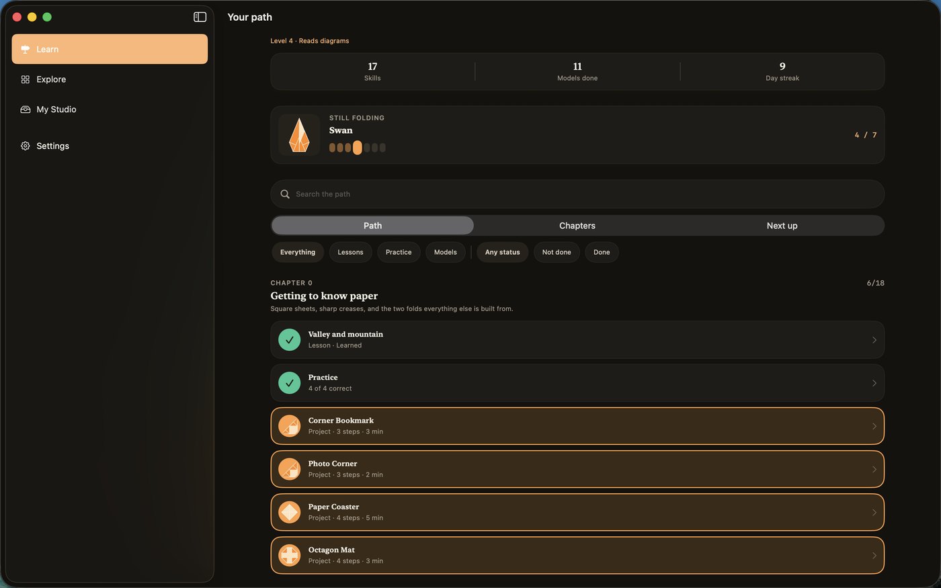Click the Learn sidebar icon
Viewport: 941px width, 588px height.
pyautogui.click(x=26, y=49)
